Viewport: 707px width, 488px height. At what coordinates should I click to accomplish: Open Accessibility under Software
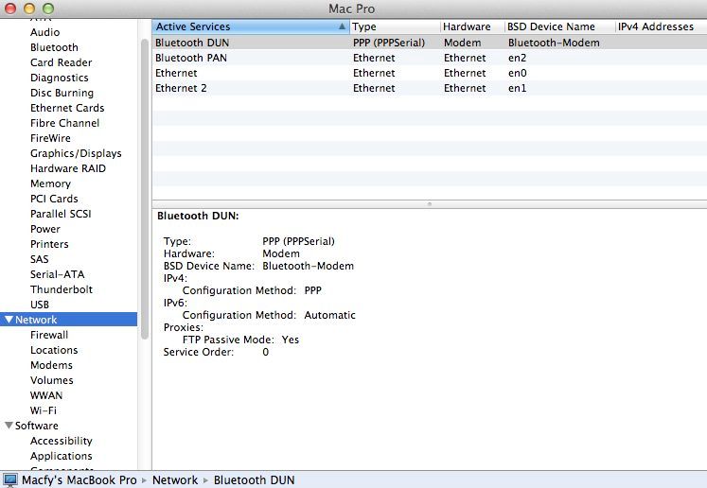pos(61,441)
